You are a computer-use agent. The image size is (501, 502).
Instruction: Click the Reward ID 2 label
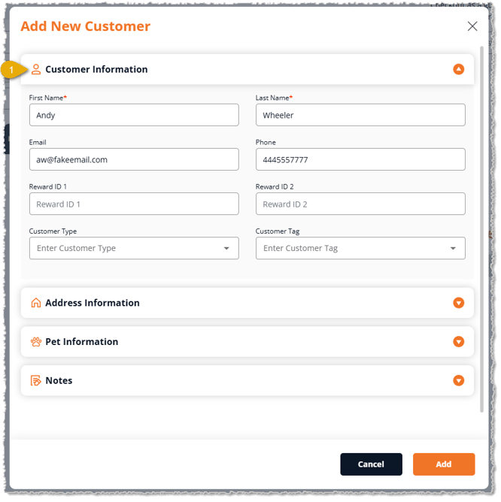pos(275,187)
